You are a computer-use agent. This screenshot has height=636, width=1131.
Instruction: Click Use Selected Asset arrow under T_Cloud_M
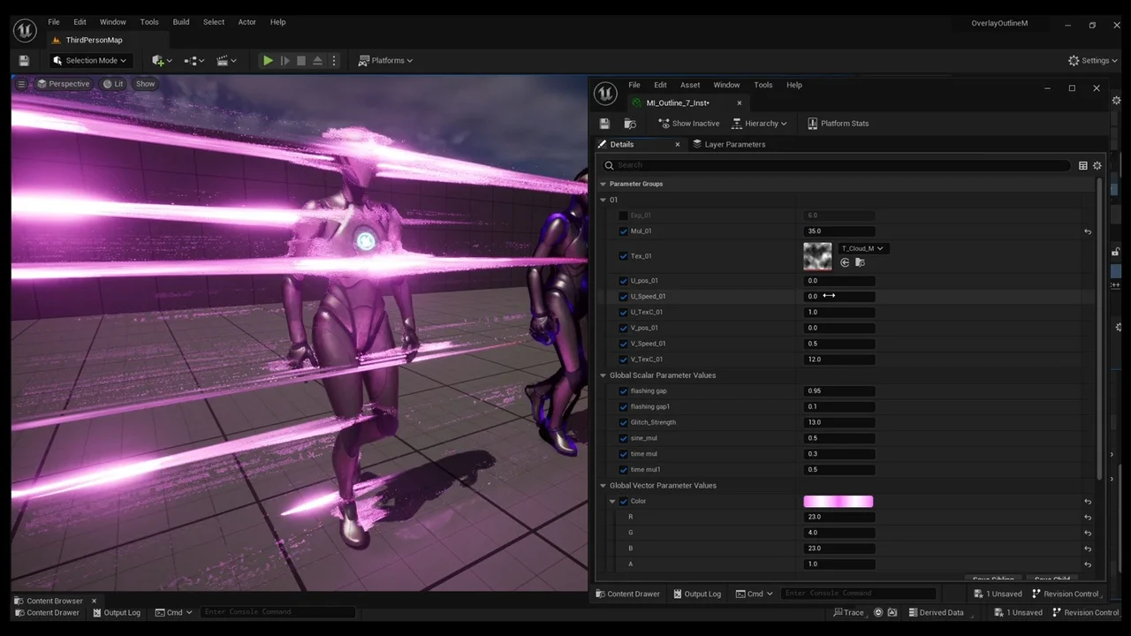pos(846,263)
